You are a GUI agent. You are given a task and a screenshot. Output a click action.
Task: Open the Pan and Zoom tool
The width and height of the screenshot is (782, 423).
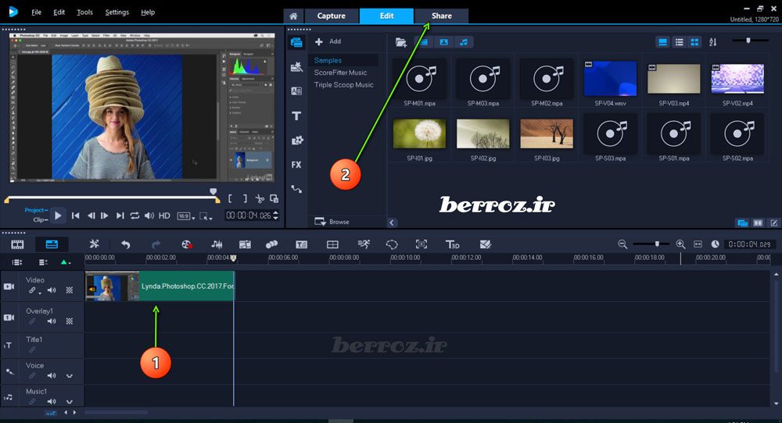pyautogui.click(x=421, y=244)
